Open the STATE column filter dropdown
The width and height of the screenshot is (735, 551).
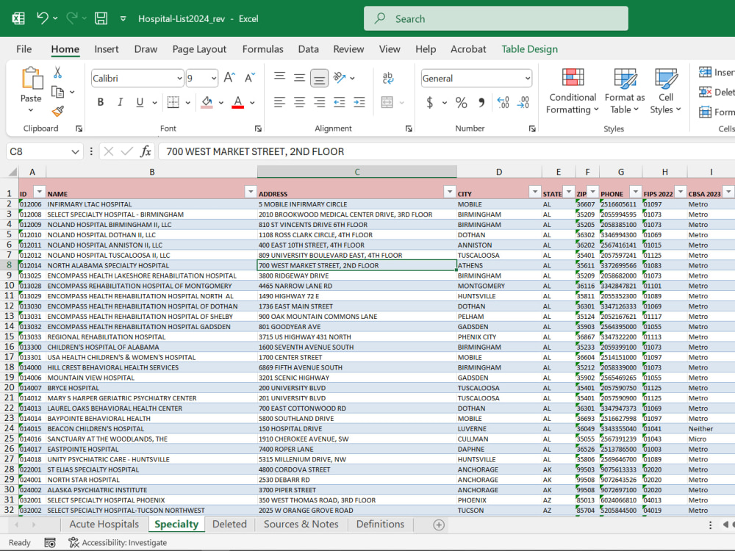tap(569, 192)
